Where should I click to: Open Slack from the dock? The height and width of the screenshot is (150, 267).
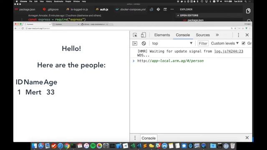click(x=158, y=146)
